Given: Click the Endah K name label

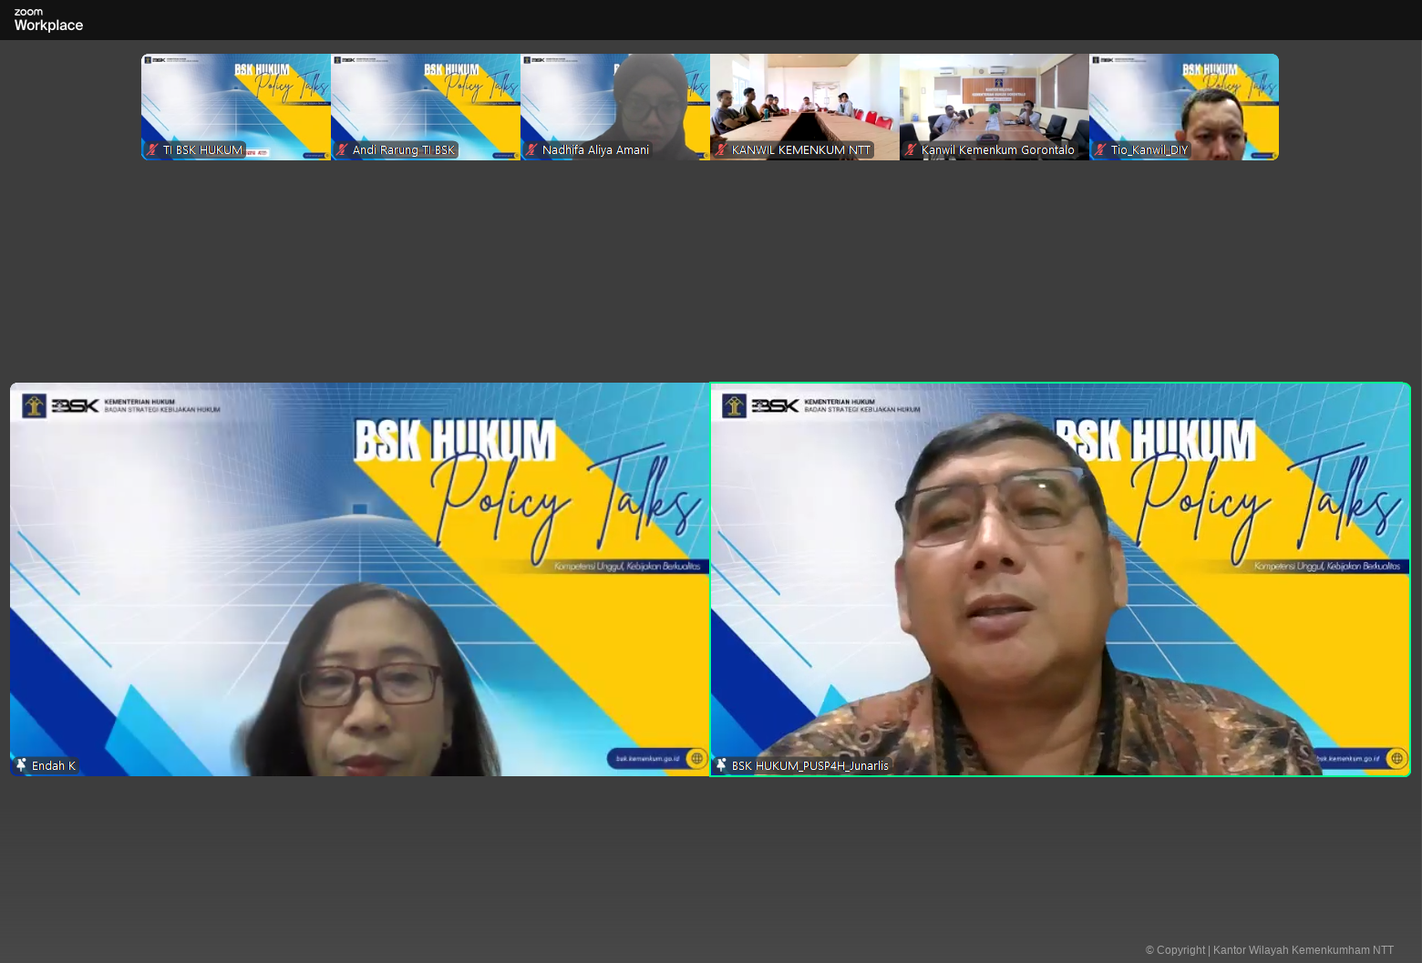Looking at the screenshot, I should [x=54, y=766].
